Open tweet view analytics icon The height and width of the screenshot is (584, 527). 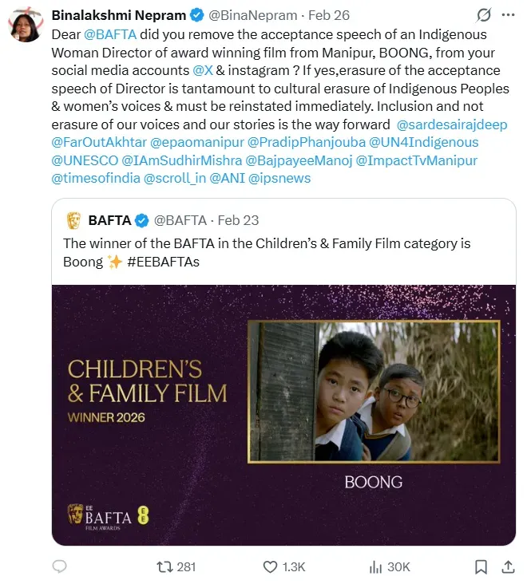pyautogui.click(x=374, y=566)
